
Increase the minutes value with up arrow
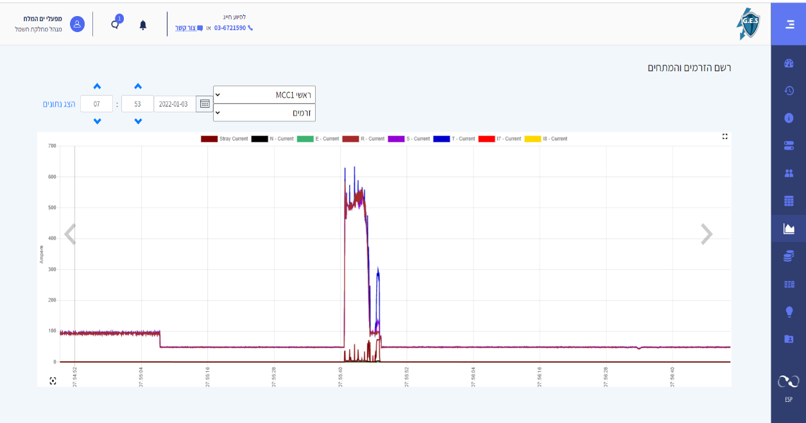137,87
